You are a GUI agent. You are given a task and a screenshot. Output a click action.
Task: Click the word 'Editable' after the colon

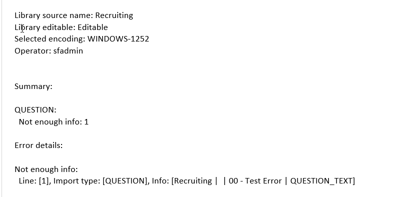click(93, 27)
